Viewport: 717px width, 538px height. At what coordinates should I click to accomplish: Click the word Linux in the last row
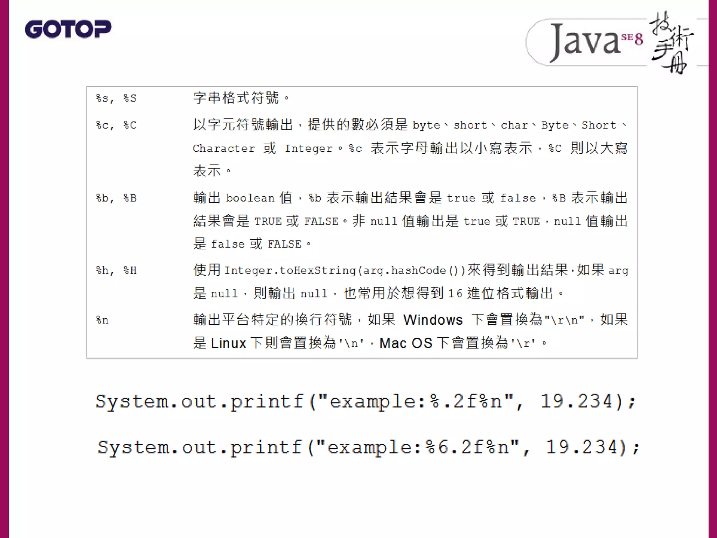tap(228, 343)
